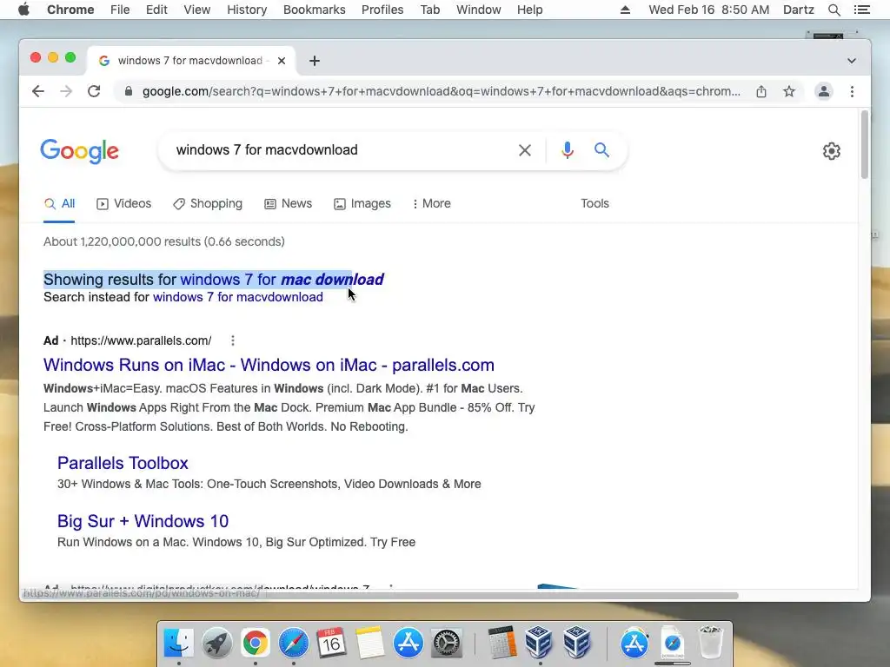
Task: Go back to the previous page
Action: [38, 91]
